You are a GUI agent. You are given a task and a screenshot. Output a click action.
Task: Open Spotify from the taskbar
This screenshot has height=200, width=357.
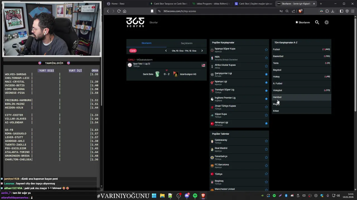[x=195, y=196]
